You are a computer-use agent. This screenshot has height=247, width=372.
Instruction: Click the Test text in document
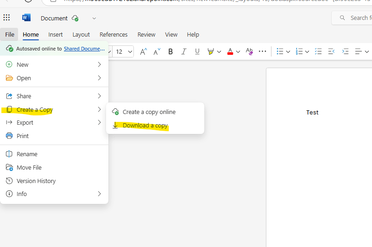(x=312, y=113)
